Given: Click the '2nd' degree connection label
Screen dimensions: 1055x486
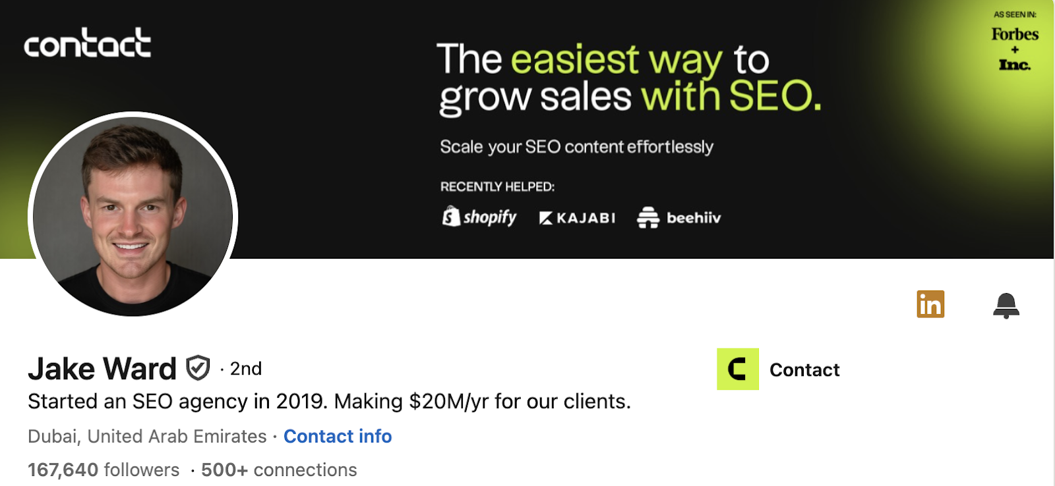Looking at the screenshot, I should tap(245, 369).
